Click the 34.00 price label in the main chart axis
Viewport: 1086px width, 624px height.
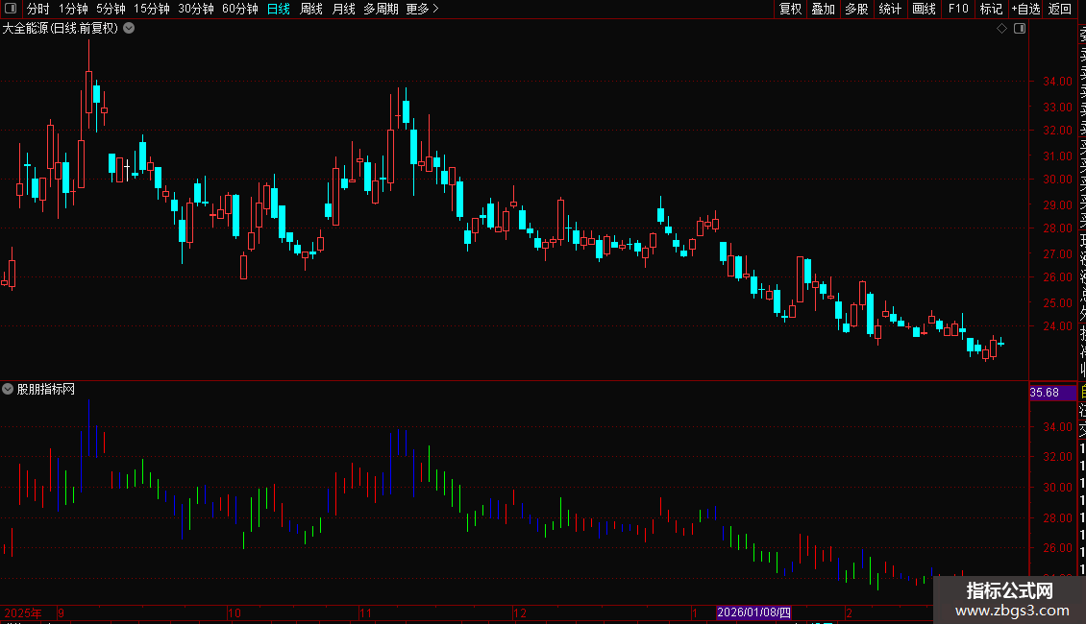[x=1057, y=81]
